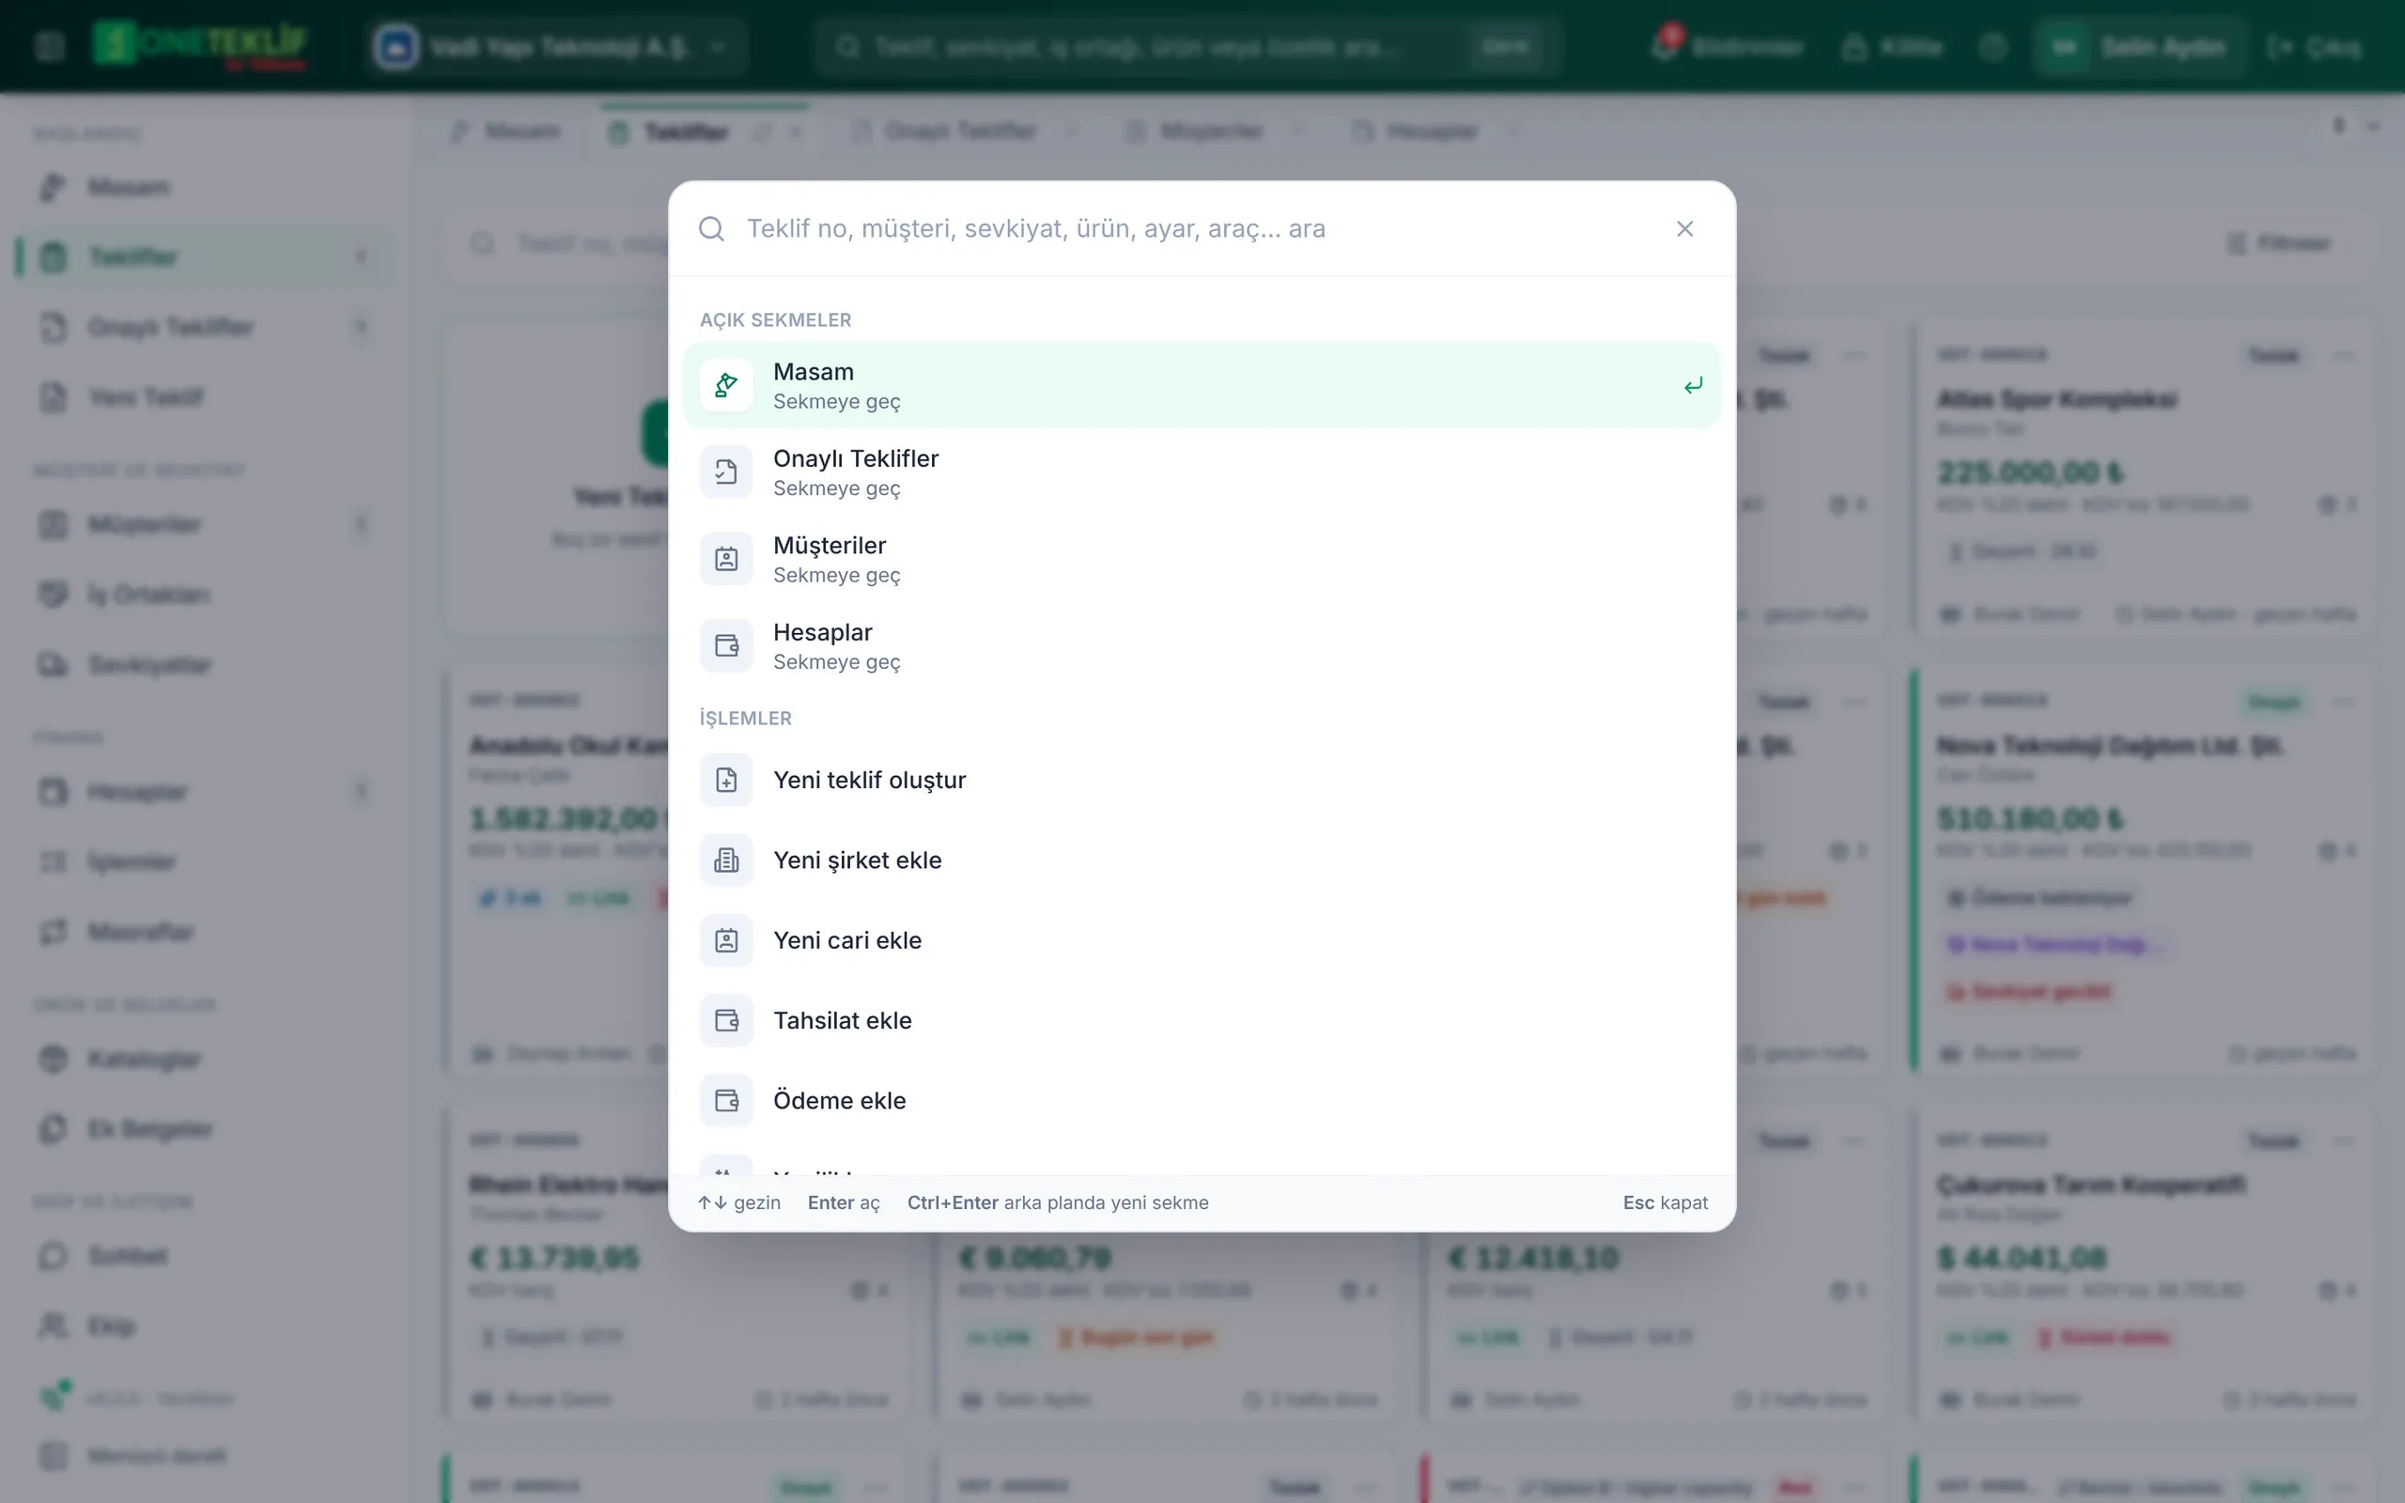This screenshot has height=1503, width=2405.
Task: Open Onaylı Teklifler in the left sidebar
Action: [204, 327]
